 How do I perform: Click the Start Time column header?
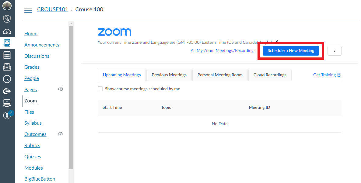pos(112,107)
